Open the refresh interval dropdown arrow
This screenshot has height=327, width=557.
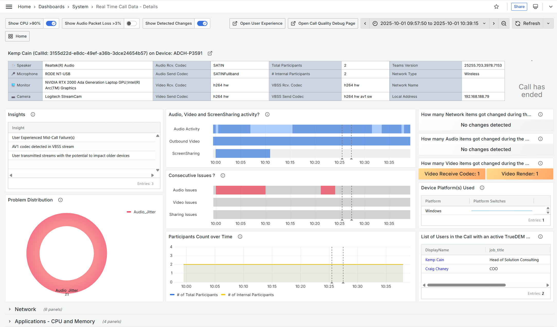(548, 23)
